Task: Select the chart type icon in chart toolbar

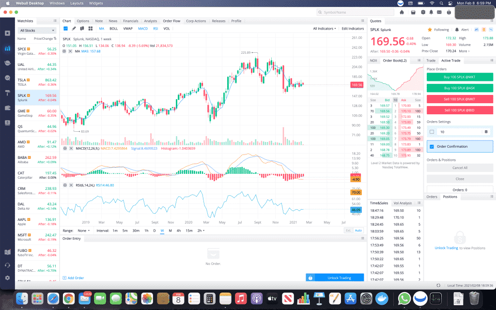Action: pyautogui.click(x=65, y=29)
